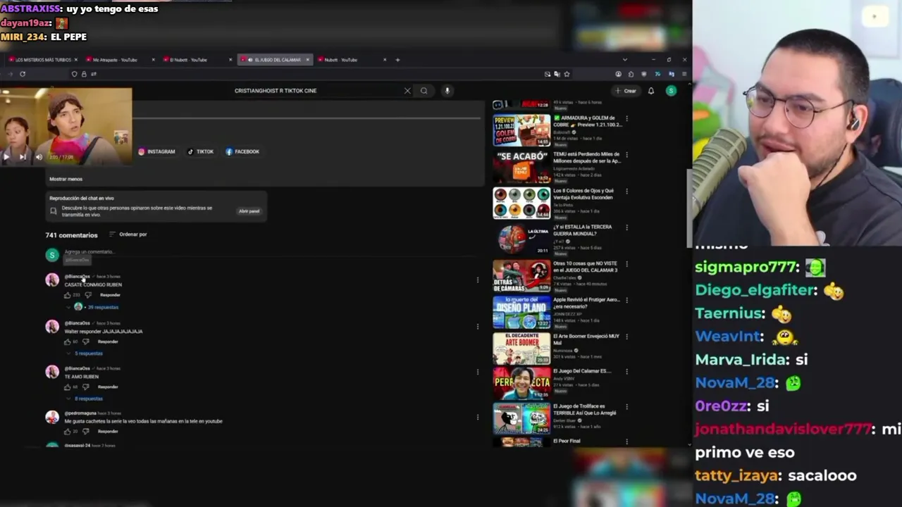Select the 'EL JUEGO DEL CALAMAR' tab
This screenshot has width=902, height=507.
(x=275, y=60)
